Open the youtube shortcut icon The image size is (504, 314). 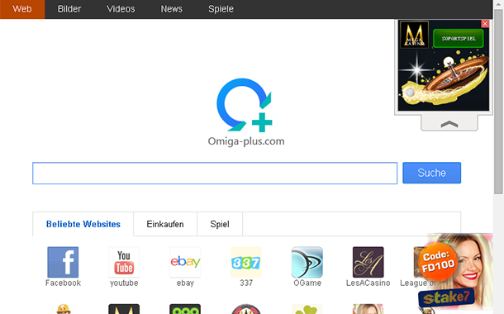click(124, 262)
